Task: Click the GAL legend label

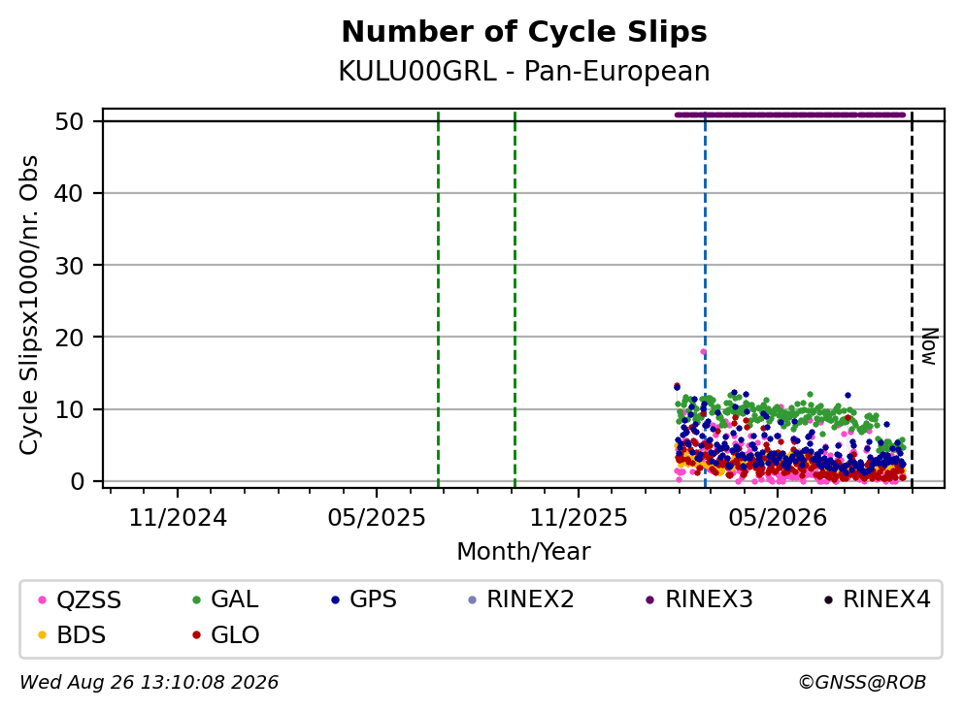Action: [x=235, y=599]
